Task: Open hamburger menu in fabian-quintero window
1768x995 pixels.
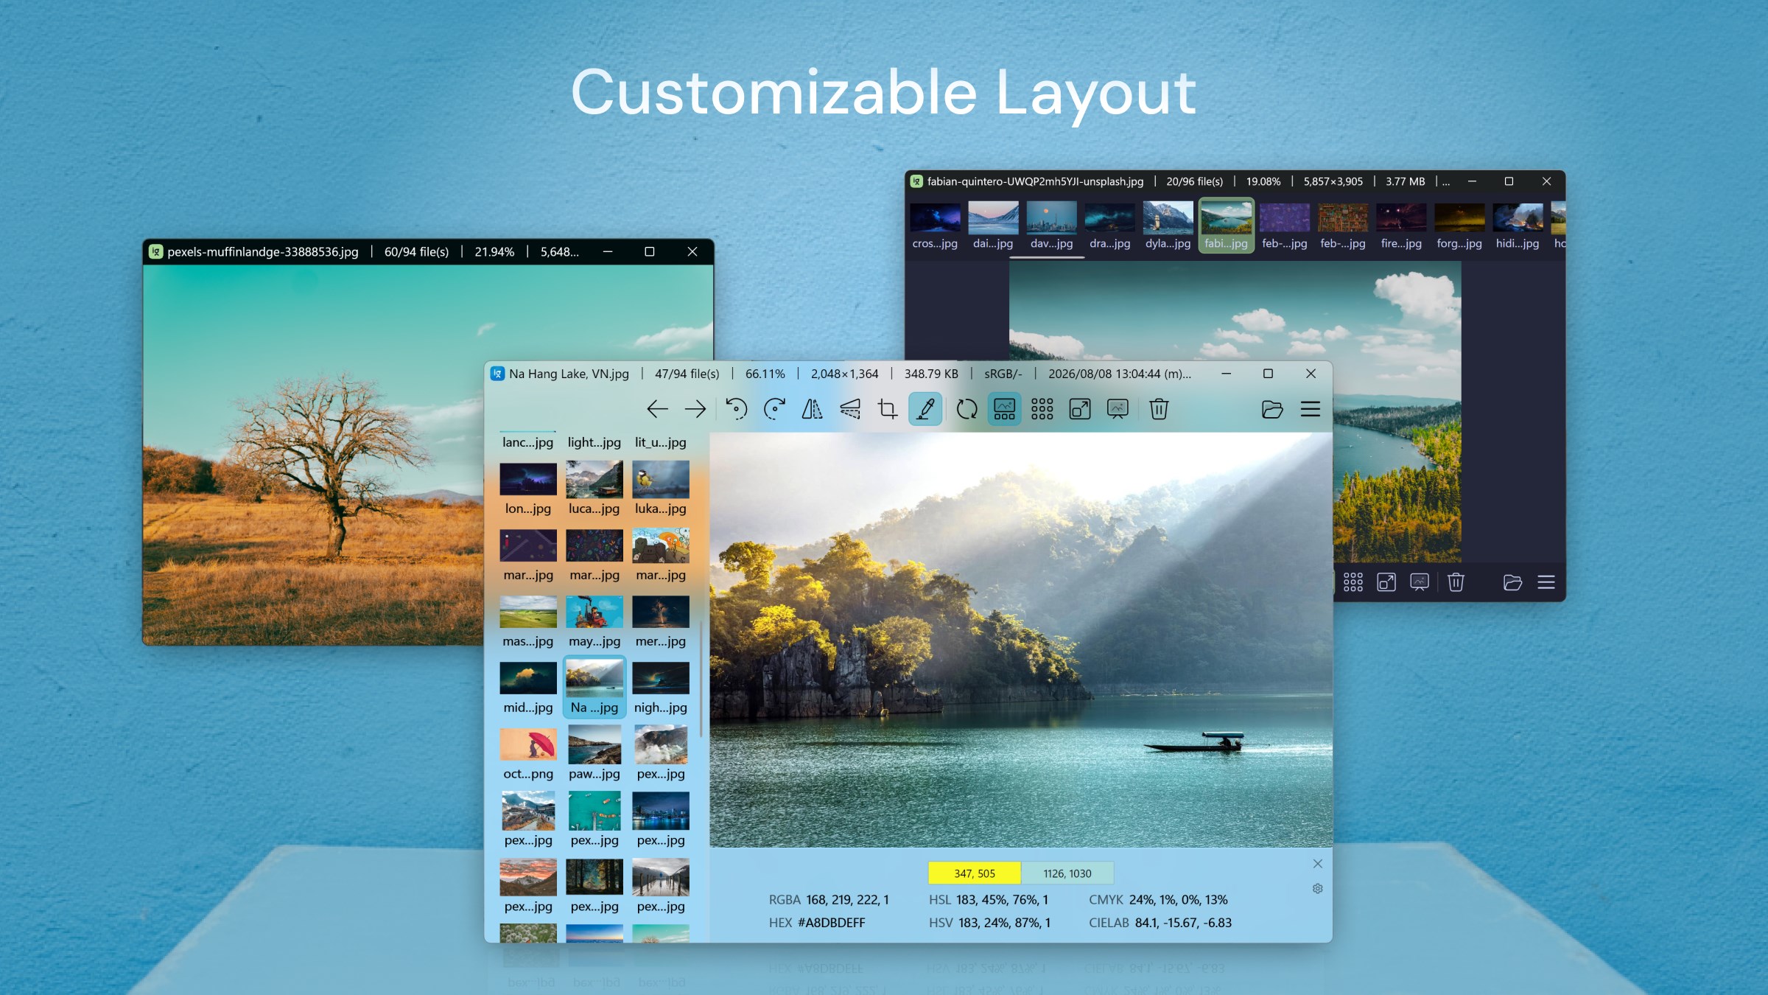Action: (x=1546, y=582)
